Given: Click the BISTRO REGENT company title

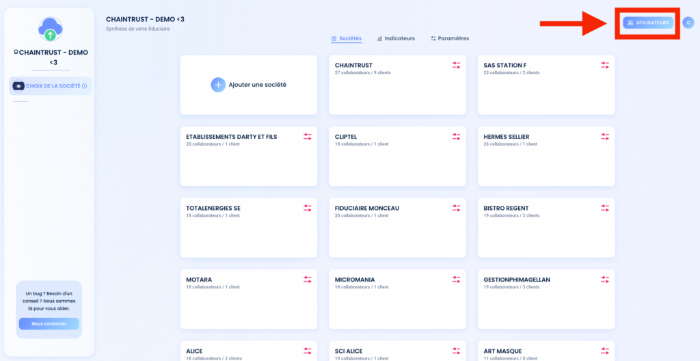Looking at the screenshot, I should pyautogui.click(x=506, y=209).
